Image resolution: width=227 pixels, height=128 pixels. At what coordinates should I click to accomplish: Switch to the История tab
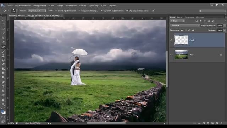pyautogui.click(x=200, y=17)
